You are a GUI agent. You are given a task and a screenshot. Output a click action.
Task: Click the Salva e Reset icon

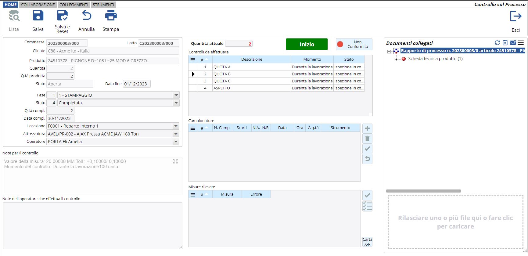tap(62, 16)
